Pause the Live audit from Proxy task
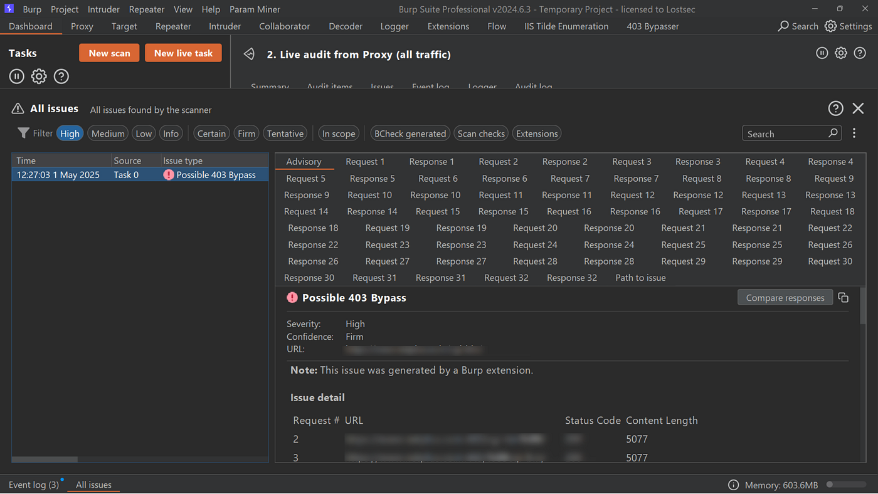 point(822,53)
